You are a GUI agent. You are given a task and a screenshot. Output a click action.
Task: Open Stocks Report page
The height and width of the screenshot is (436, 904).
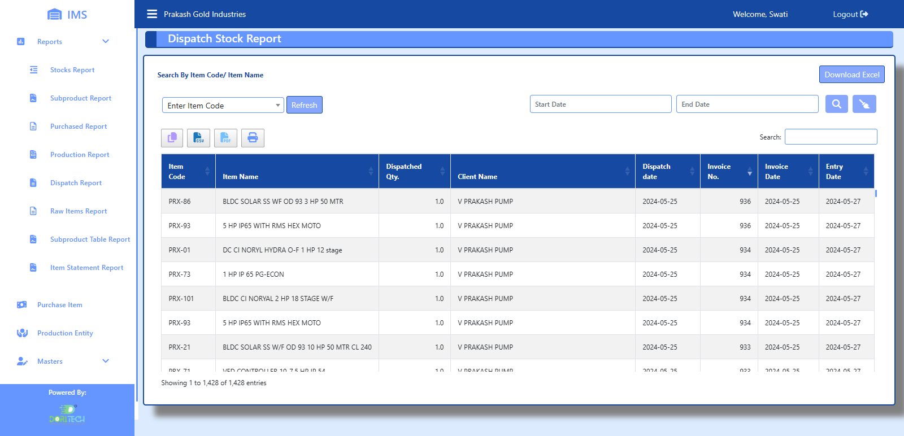click(x=72, y=70)
